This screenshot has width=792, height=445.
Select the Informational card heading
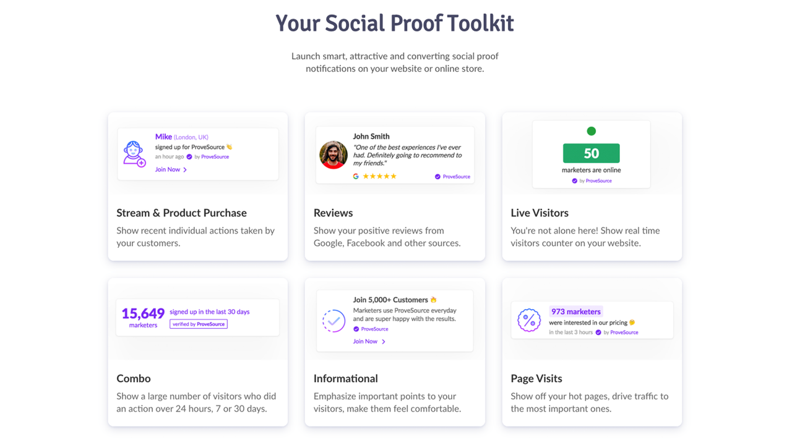(345, 378)
